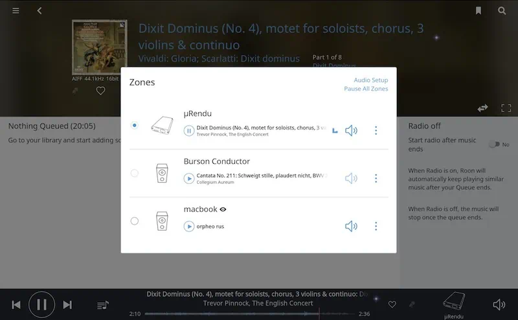Open the µRendu zone picker in footer
Viewport: 518px width, 320px height.
pos(454,305)
